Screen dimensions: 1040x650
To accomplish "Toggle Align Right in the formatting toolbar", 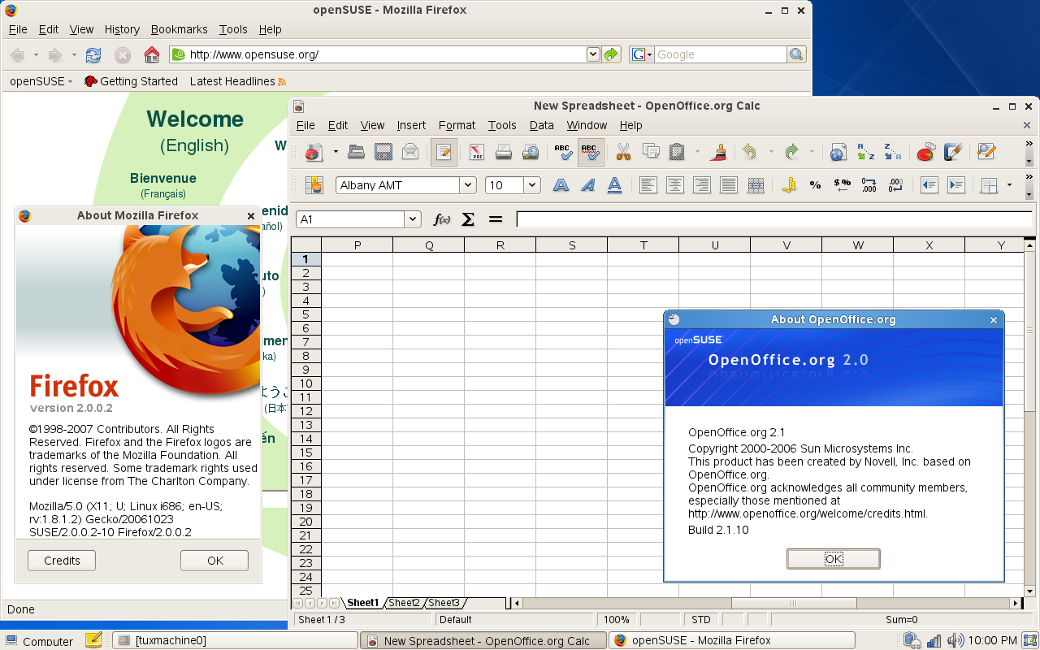I will click(x=701, y=185).
